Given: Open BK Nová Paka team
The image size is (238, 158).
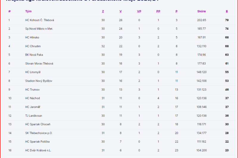Looking at the screenshot, I should [34, 55].
